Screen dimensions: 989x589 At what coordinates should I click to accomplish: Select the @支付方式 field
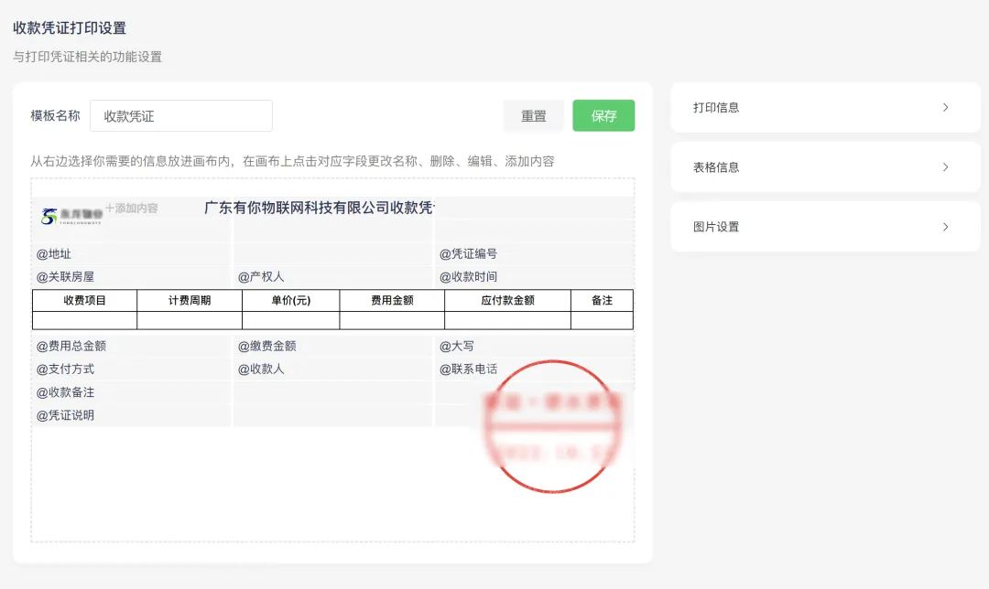pyautogui.click(x=65, y=369)
